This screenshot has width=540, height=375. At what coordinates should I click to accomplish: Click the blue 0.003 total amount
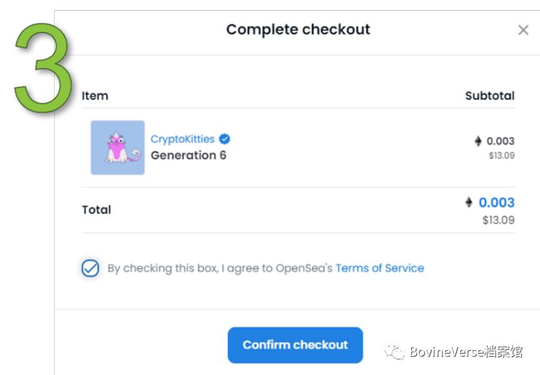pyautogui.click(x=496, y=203)
